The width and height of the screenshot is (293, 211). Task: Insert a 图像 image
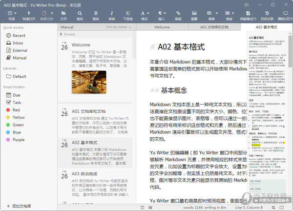click(x=194, y=13)
